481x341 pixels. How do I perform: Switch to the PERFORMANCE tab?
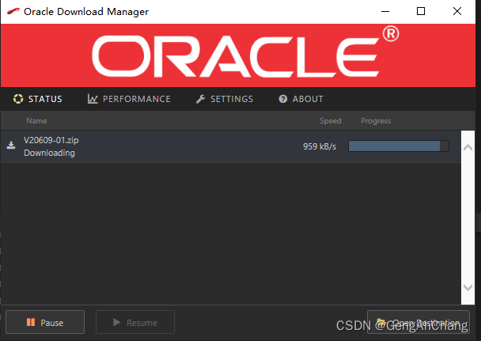pos(129,99)
